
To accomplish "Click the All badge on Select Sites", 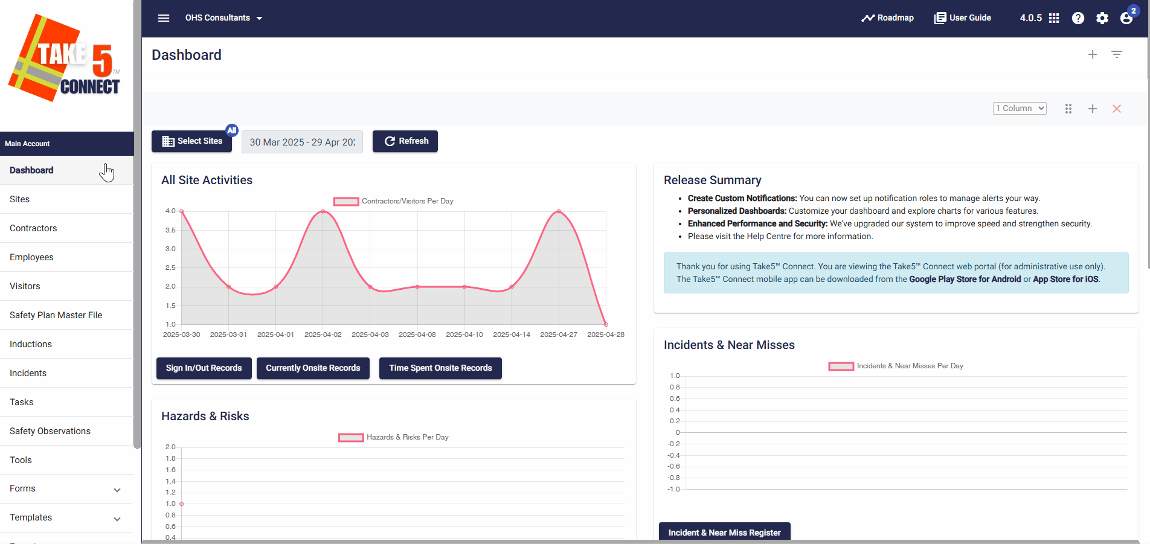I will (x=232, y=130).
